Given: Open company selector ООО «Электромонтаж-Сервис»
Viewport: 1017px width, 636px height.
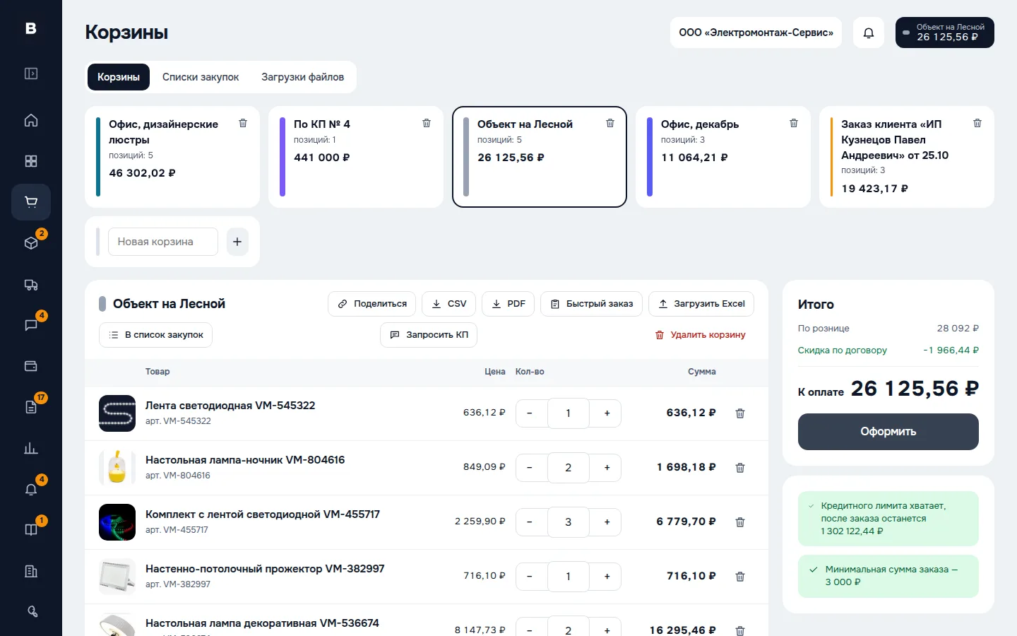Looking at the screenshot, I should pos(756,33).
